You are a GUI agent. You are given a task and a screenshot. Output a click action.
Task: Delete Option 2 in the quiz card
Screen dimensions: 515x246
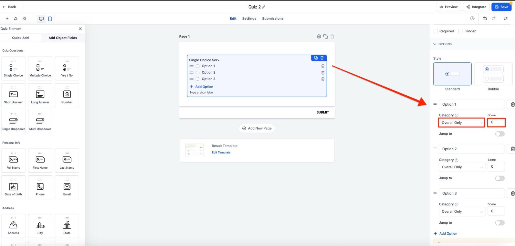click(x=323, y=73)
